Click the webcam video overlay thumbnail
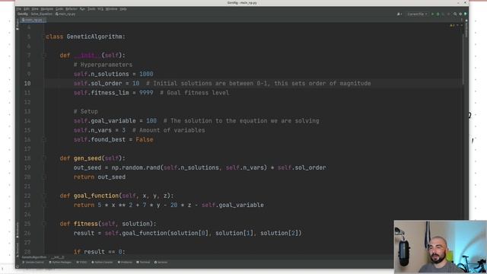 [x=441, y=247]
